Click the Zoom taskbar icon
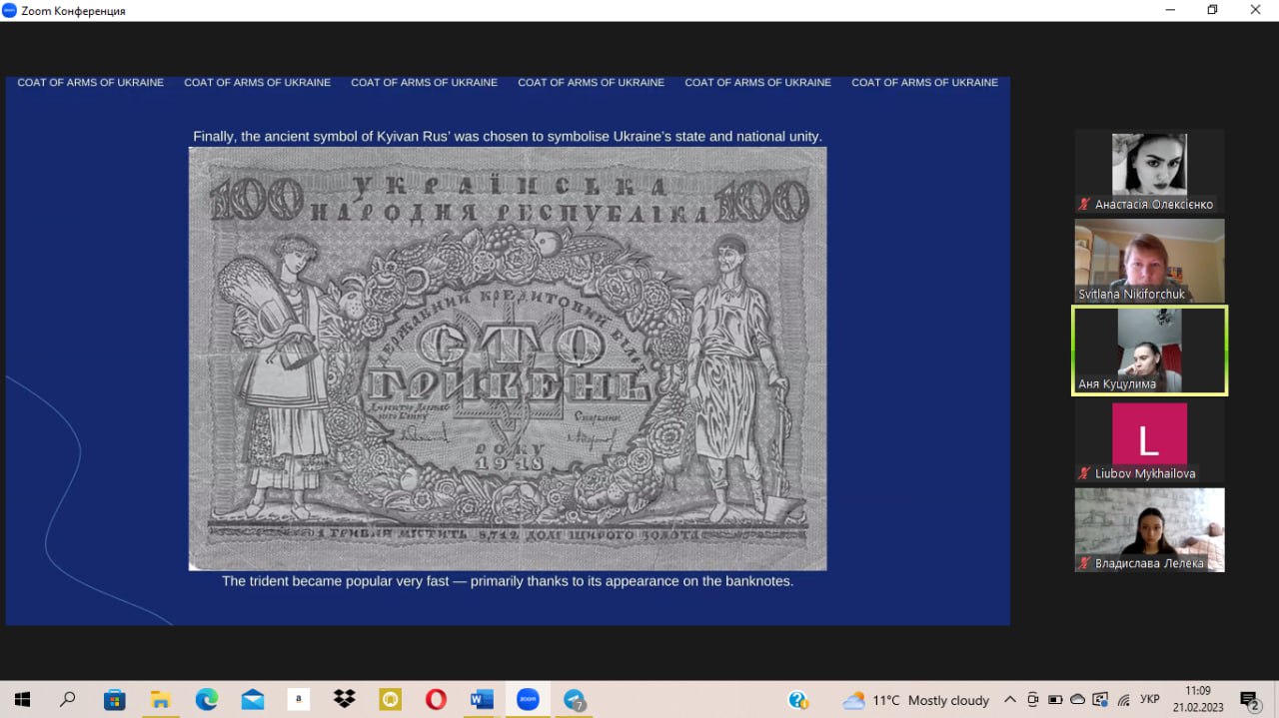 pos(528,700)
